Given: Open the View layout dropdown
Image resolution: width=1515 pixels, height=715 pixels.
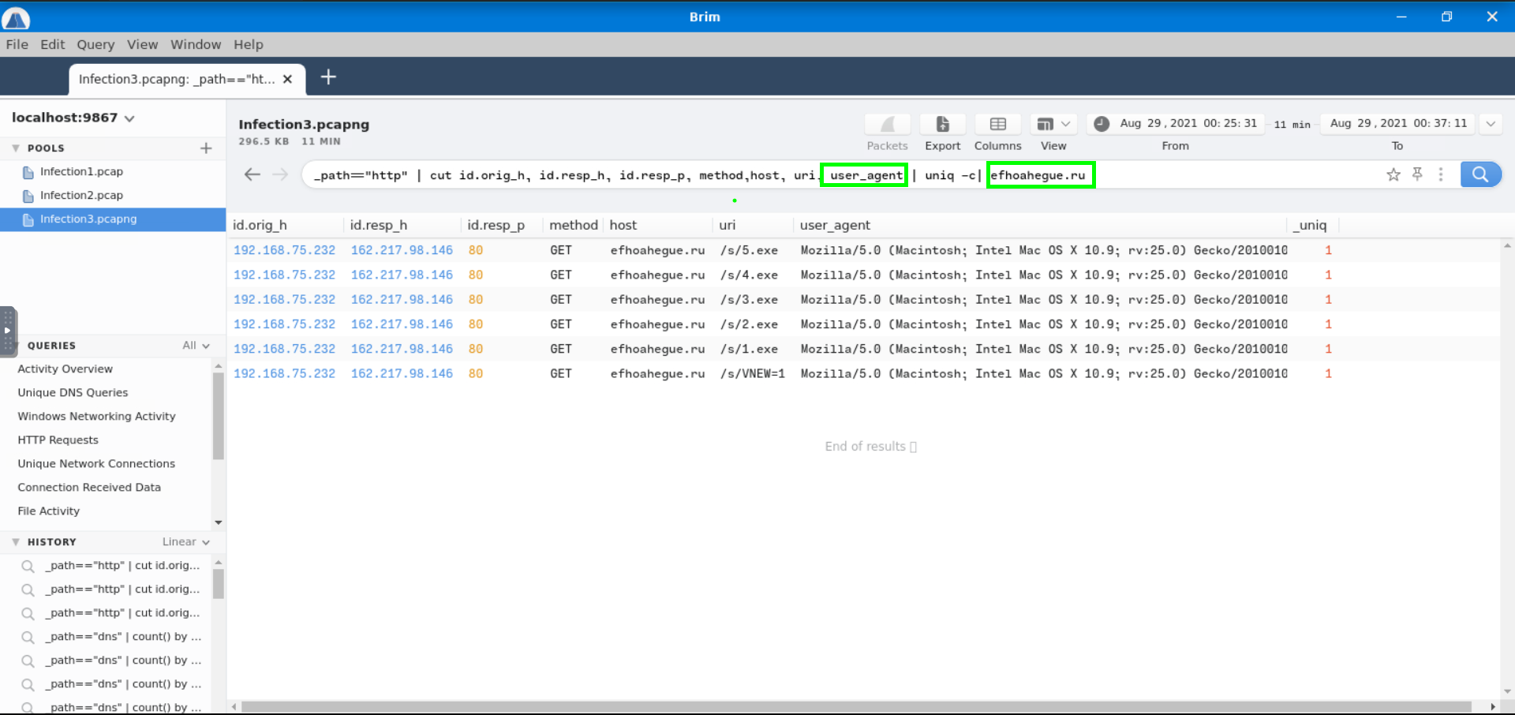Looking at the screenshot, I should point(1053,125).
